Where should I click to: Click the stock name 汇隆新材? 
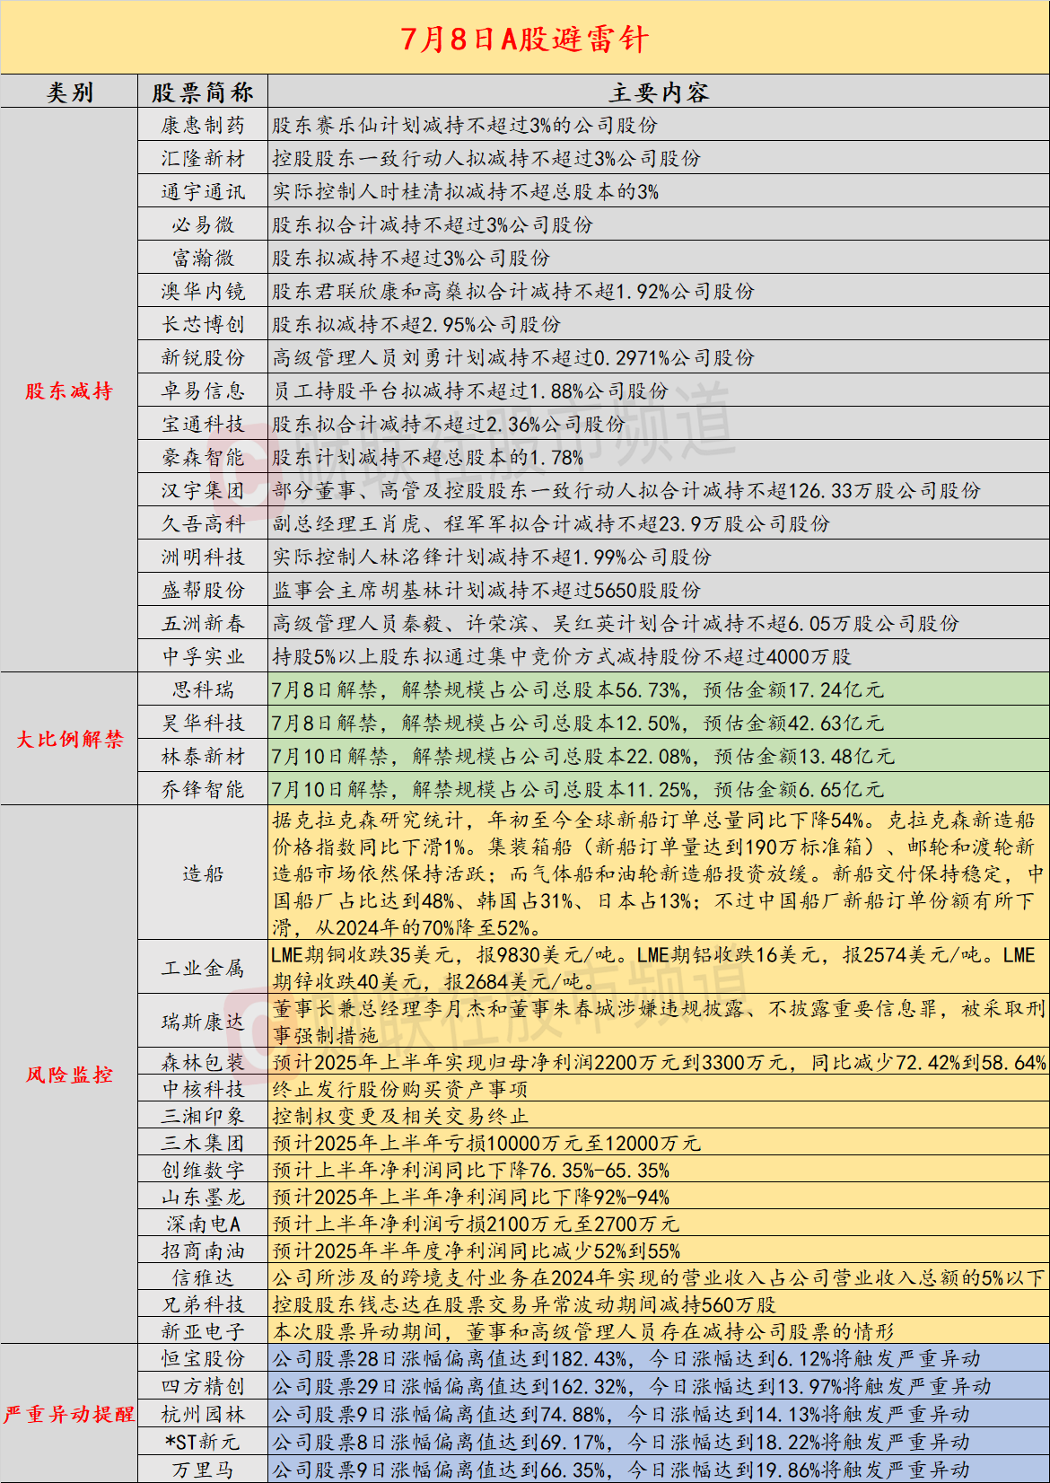pos(203,159)
